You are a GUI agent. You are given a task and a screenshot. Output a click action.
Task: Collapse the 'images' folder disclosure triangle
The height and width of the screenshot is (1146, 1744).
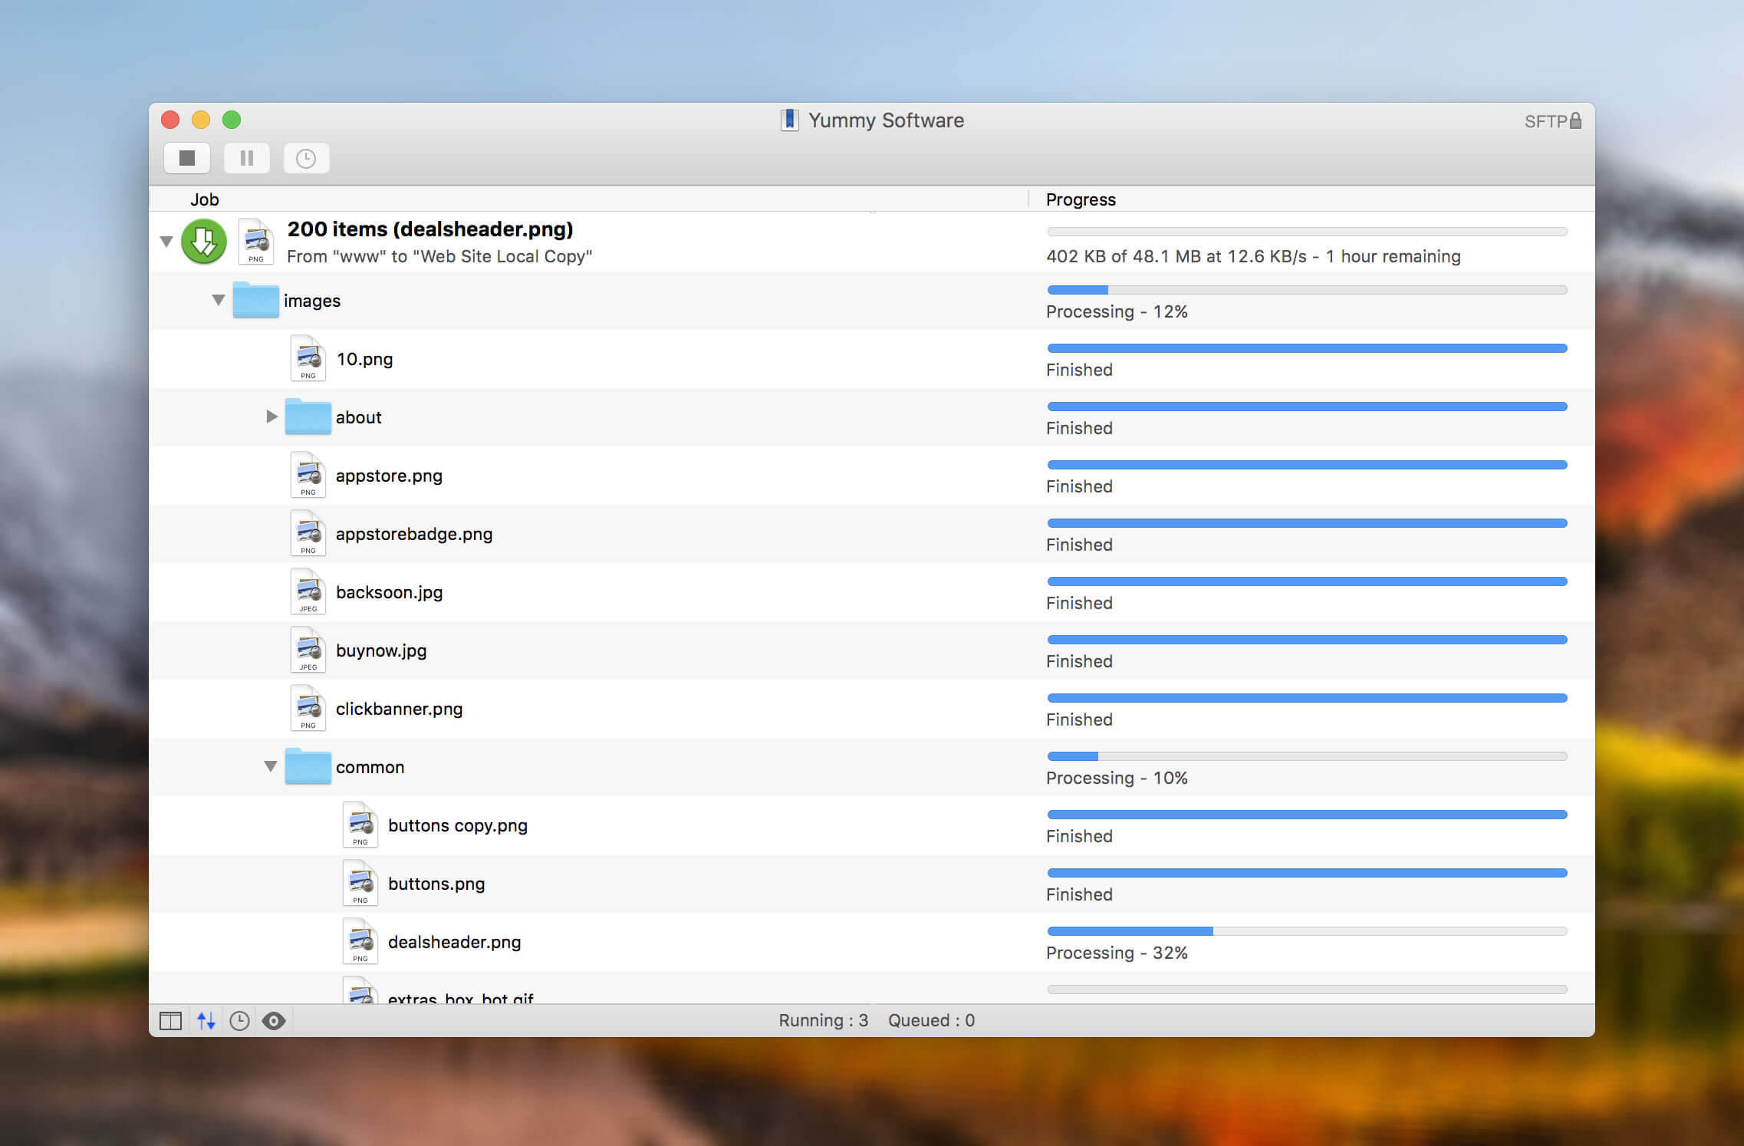(217, 299)
